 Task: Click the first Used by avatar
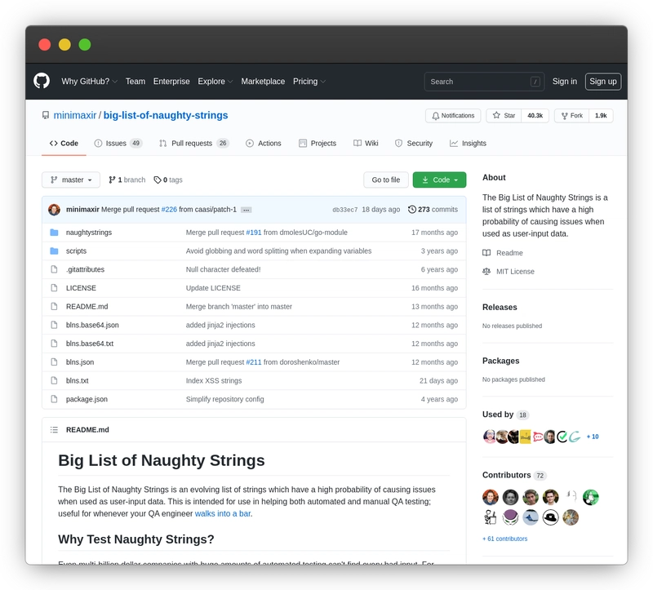coord(489,437)
